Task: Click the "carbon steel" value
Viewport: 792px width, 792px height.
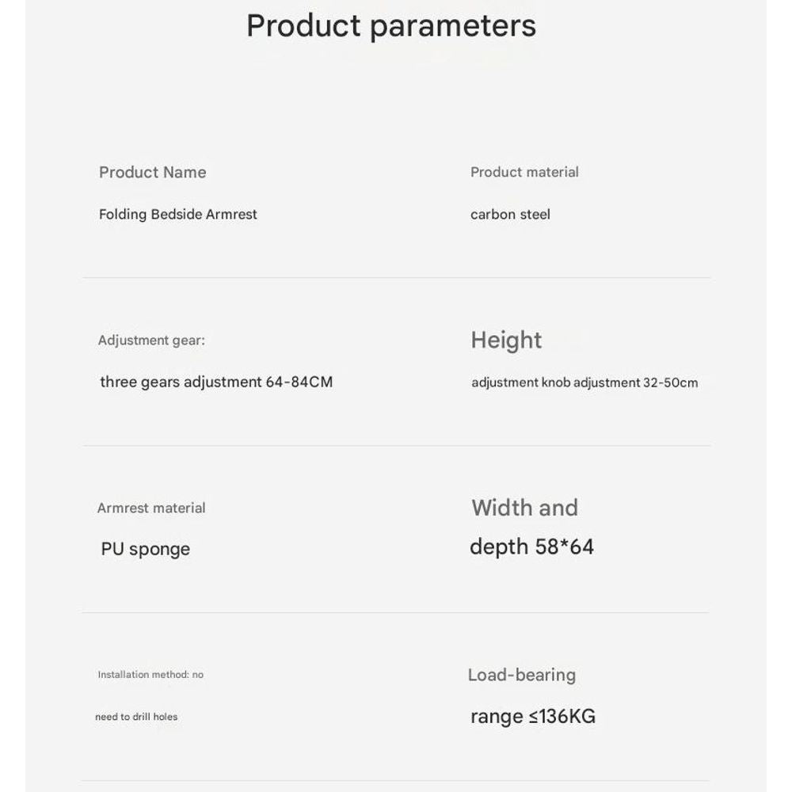Action: point(510,215)
